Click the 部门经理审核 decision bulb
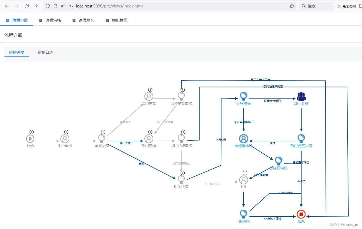 [181, 139]
